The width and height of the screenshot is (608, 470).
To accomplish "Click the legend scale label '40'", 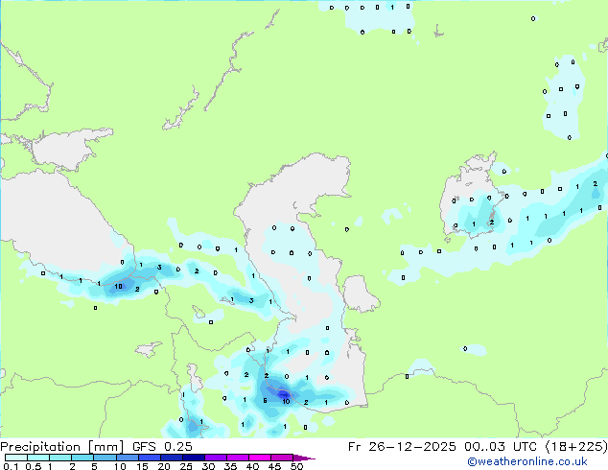I will [252, 466].
